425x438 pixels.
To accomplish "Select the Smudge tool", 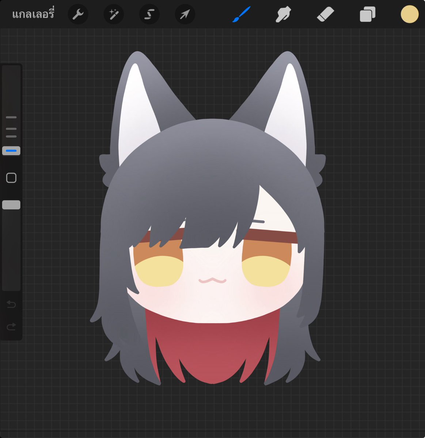I will [283, 15].
